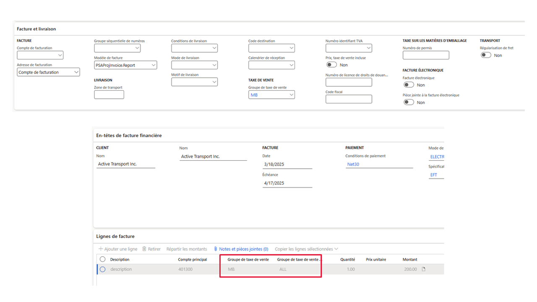Click Code fiscal input field
This screenshot has width=537, height=302.
pyautogui.click(x=349, y=99)
